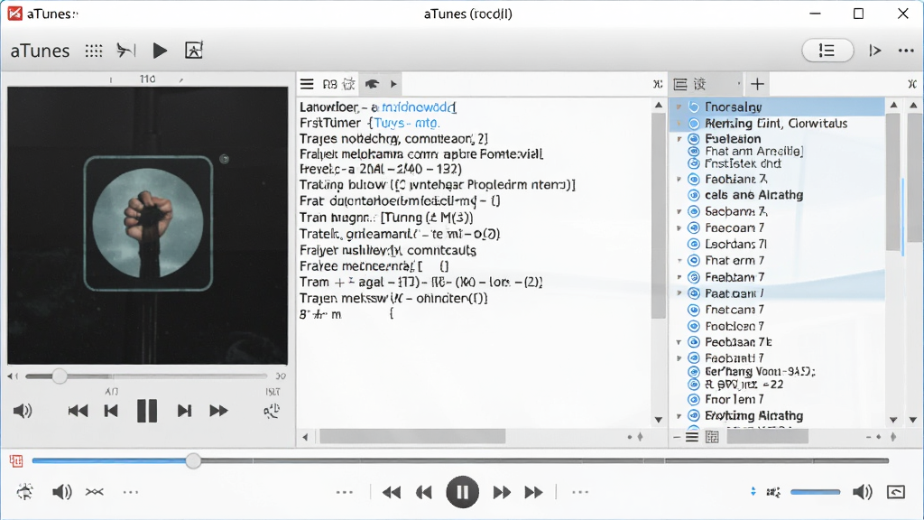Pause playback with the button under the album art
Screen dimensions: 924x520
pos(147,411)
